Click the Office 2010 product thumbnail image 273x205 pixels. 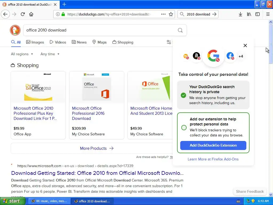pyautogui.click(x=38, y=87)
